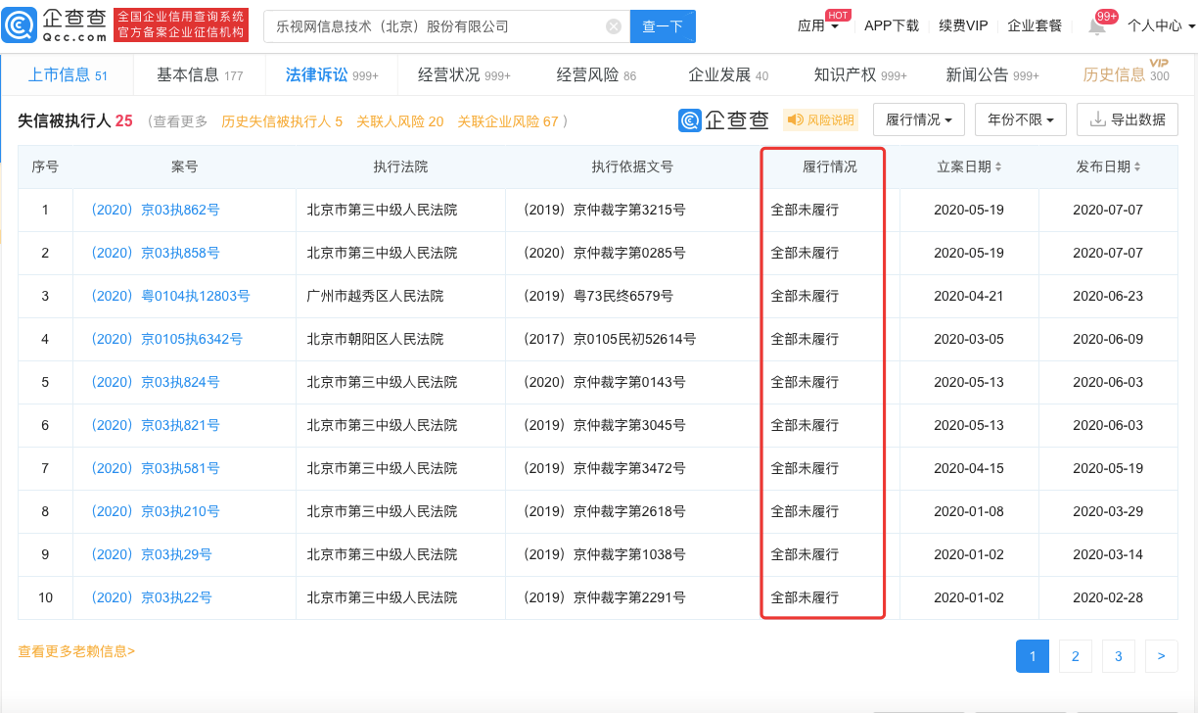Sort by 发布日期 column arrows
The image size is (1198, 713).
(1137, 167)
